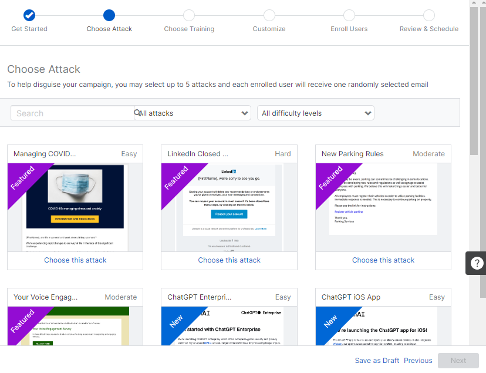The height and width of the screenshot is (373, 486).
Task: Open the All difficulty levels dropdown
Action: point(315,112)
